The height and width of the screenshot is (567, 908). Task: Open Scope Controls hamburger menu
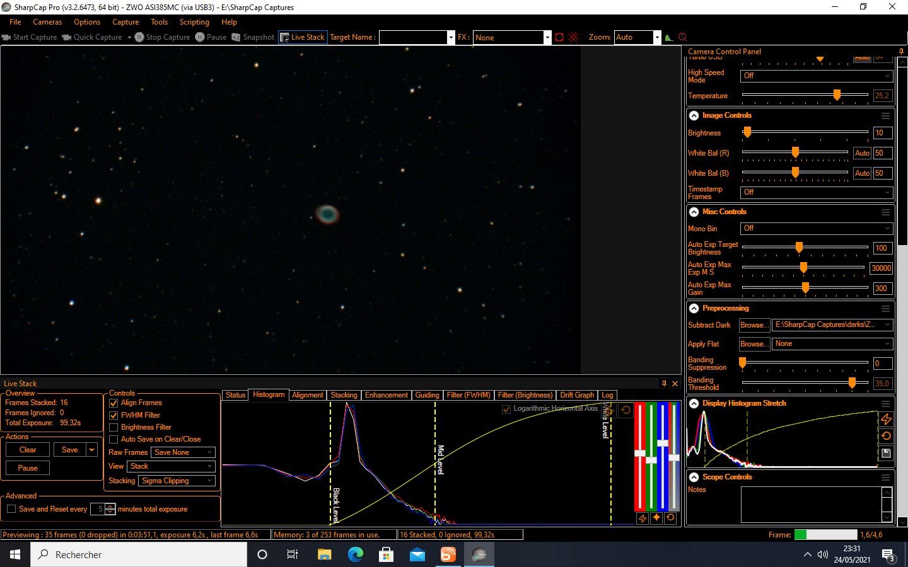point(885,478)
